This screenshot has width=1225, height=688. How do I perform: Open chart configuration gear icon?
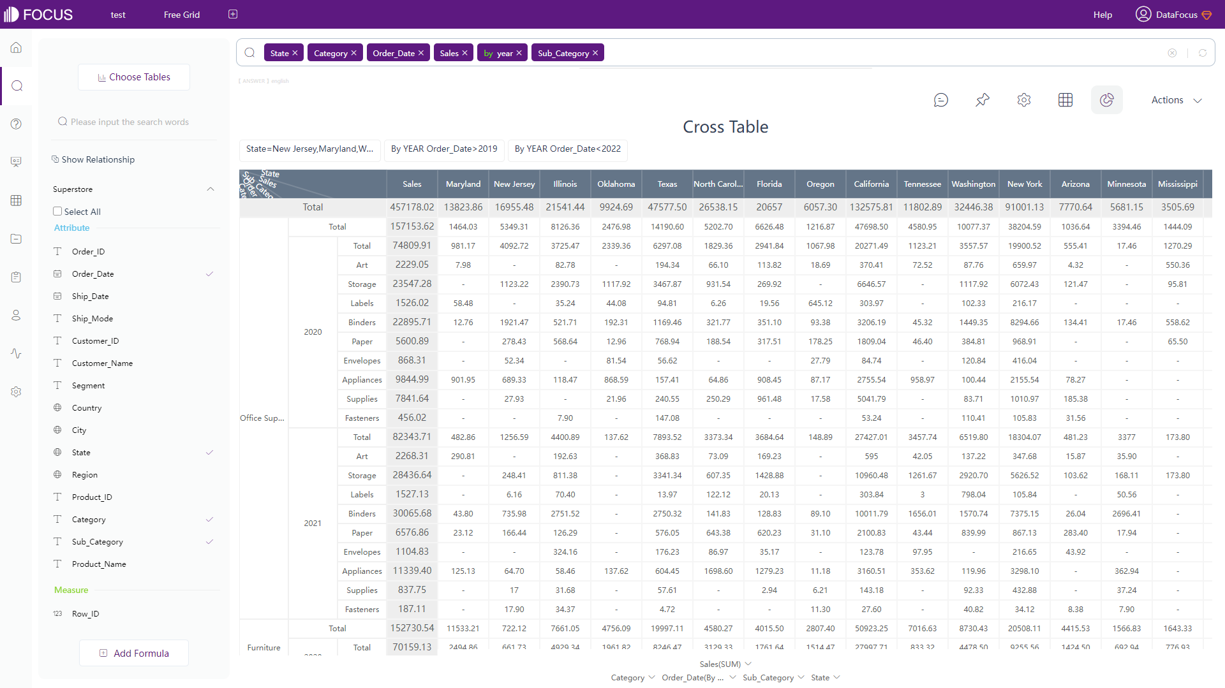point(1024,100)
